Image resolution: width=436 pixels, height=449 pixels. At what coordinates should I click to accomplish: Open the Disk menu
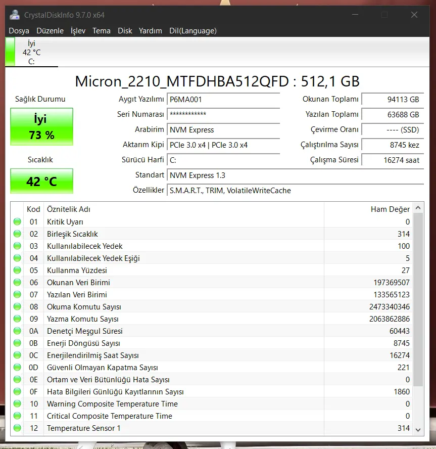125,31
